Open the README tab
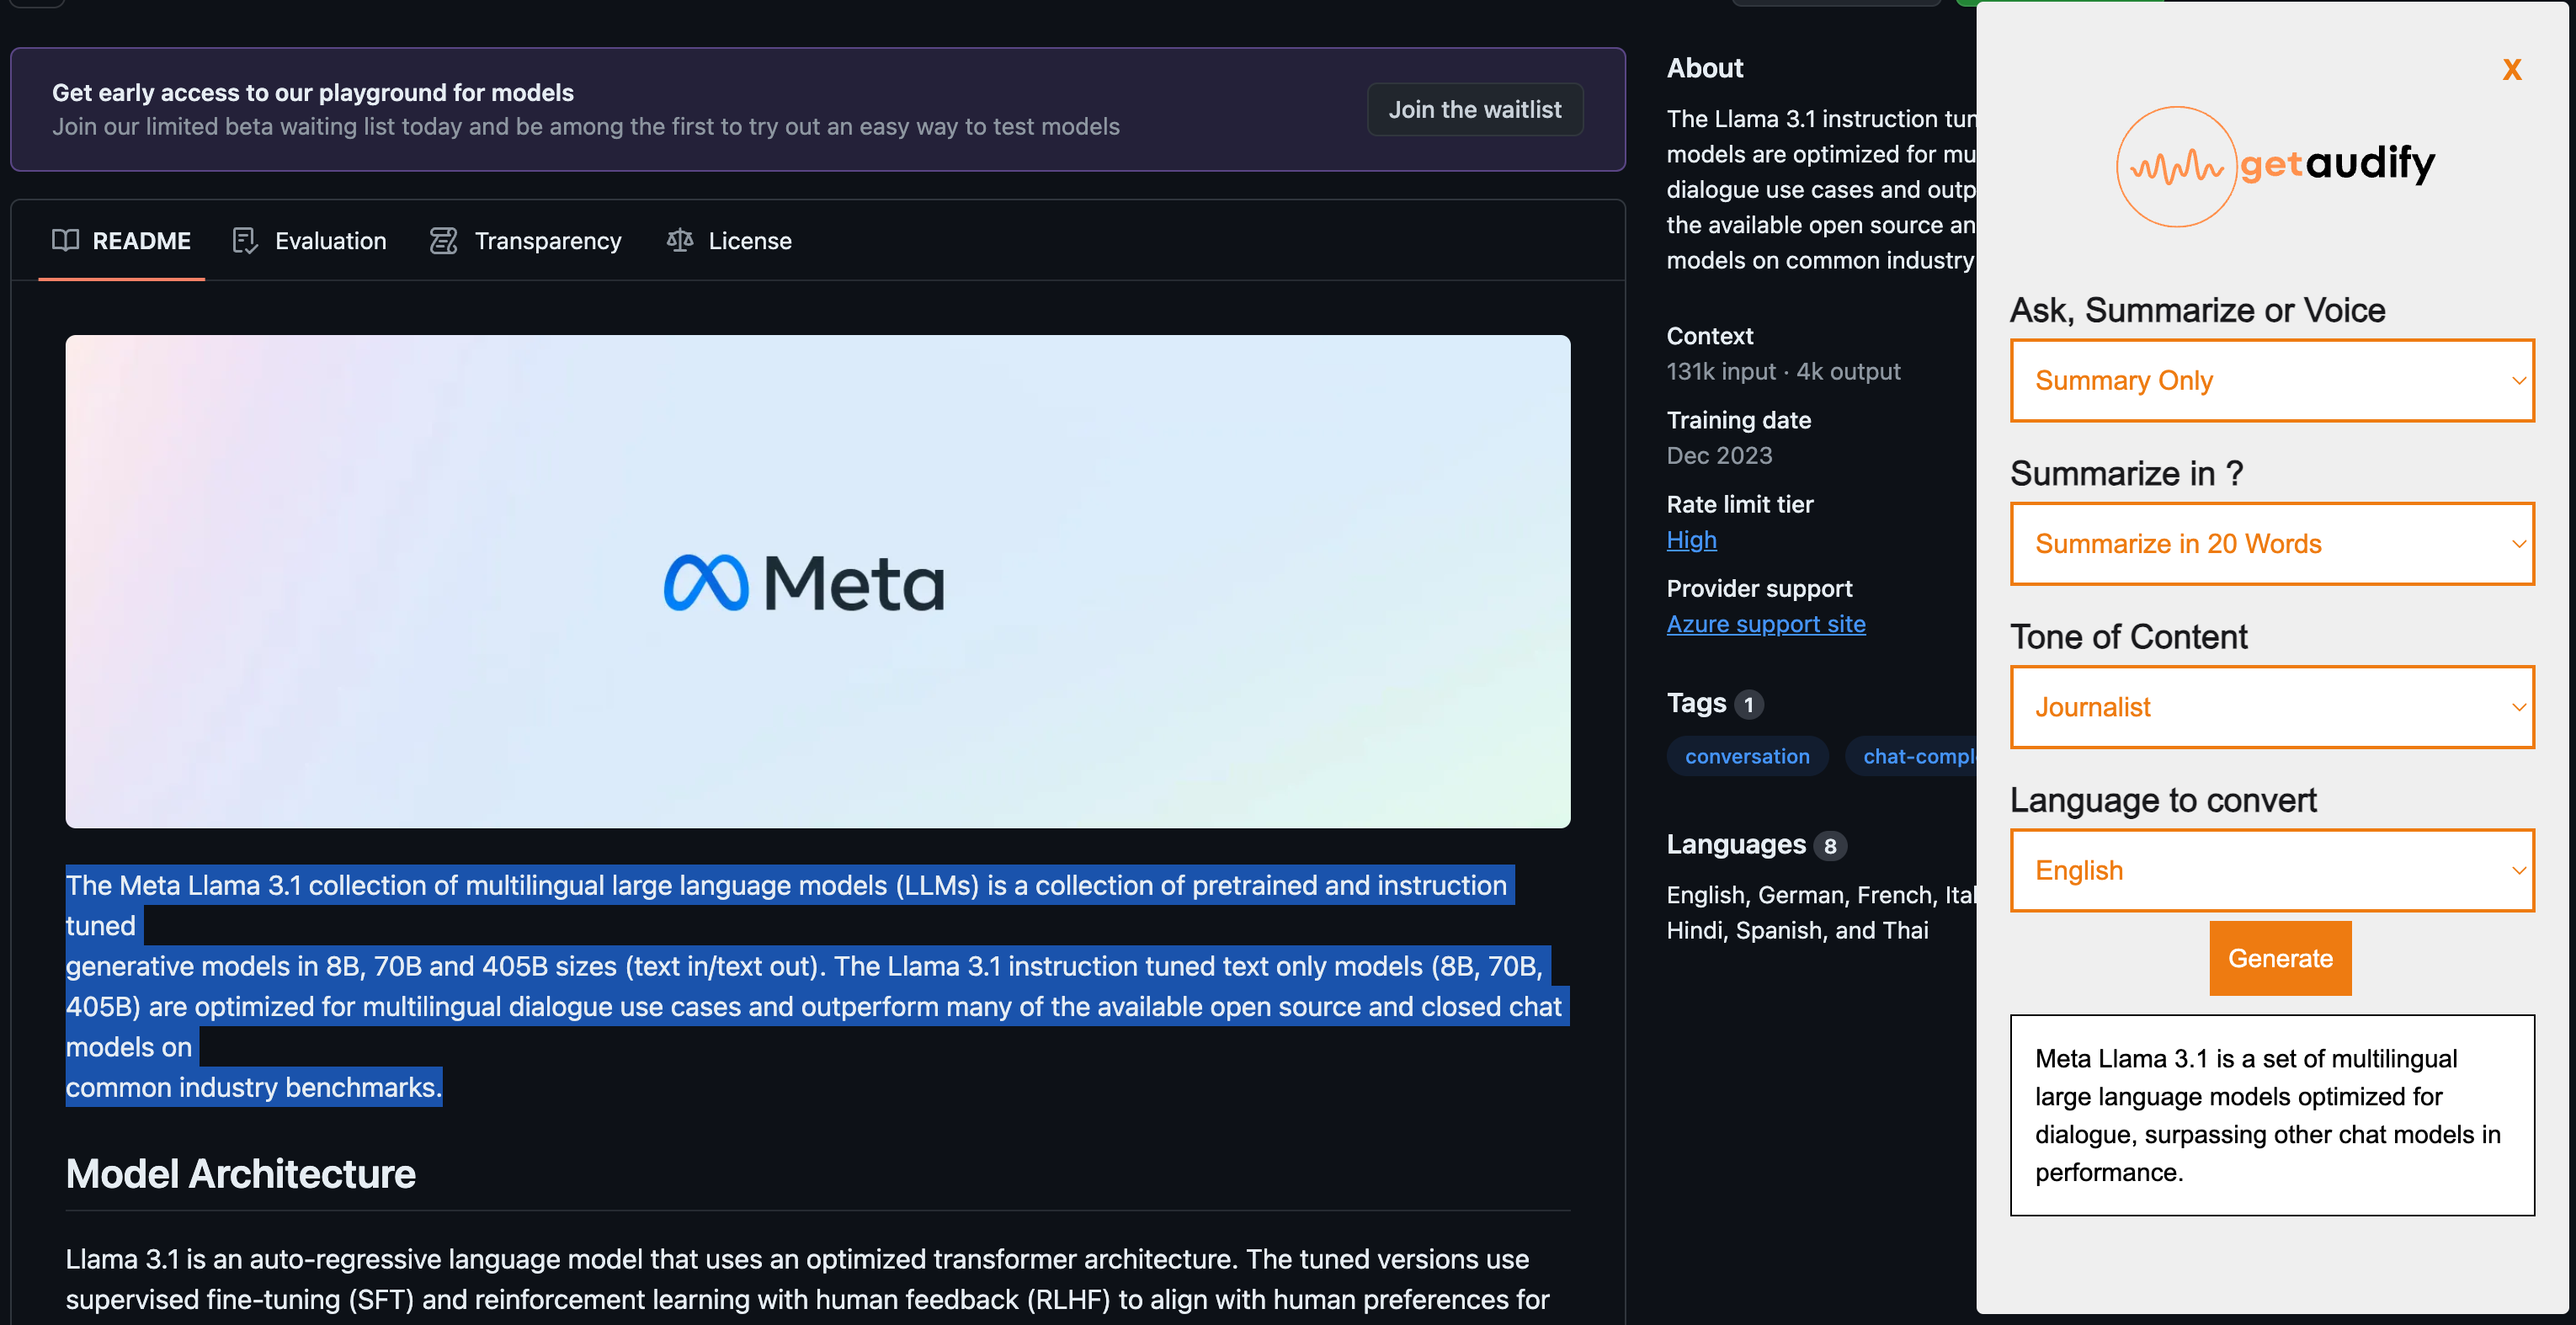The height and width of the screenshot is (1325, 2576). [x=121, y=240]
